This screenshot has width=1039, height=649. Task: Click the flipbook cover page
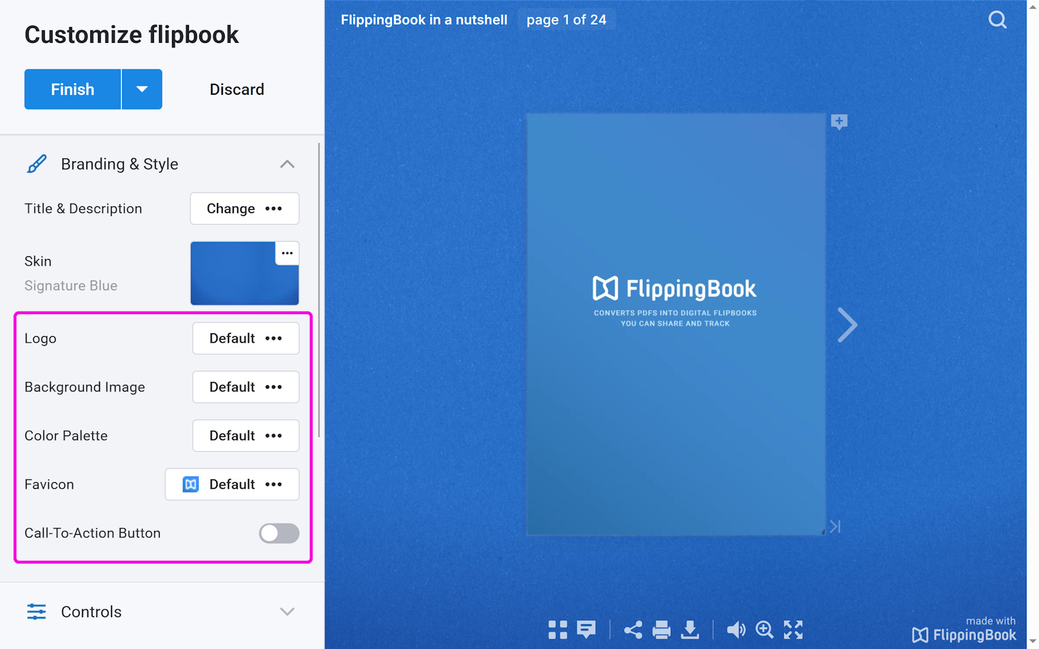pyautogui.click(x=675, y=324)
